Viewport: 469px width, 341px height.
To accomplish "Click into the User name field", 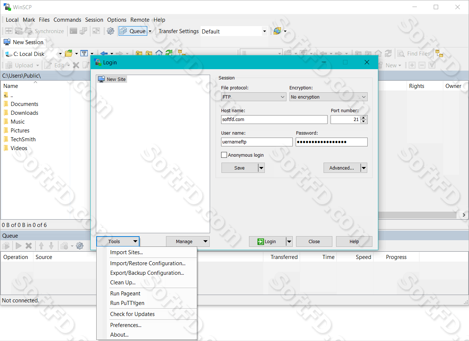I will point(257,142).
